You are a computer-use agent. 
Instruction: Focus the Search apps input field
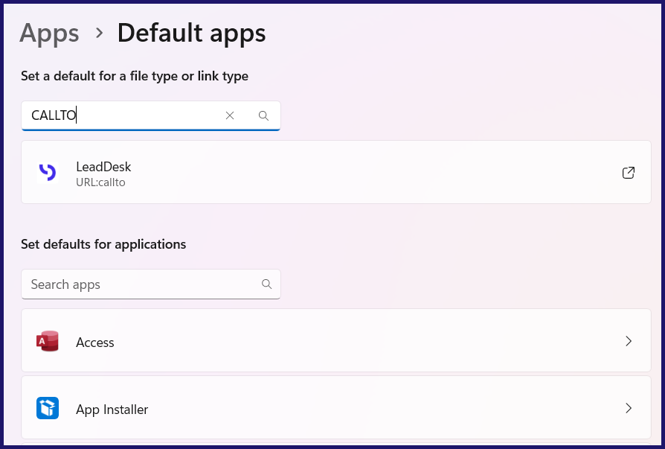151,284
